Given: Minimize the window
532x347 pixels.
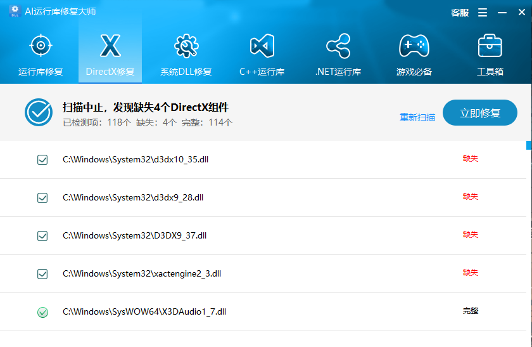Looking at the screenshot, I should tap(502, 13).
